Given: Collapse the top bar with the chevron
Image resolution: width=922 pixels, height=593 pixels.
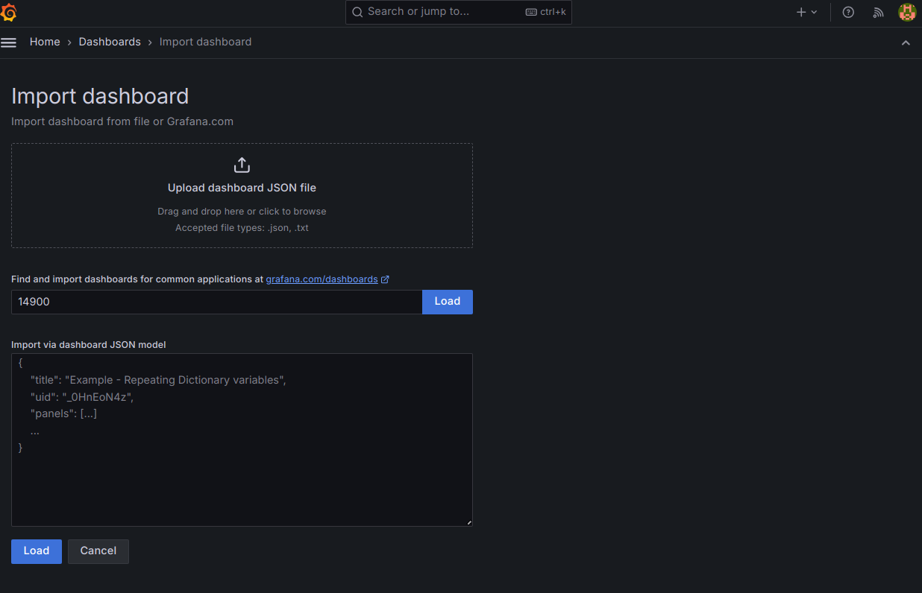Looking at the screenshot, I should pos(906,42).
